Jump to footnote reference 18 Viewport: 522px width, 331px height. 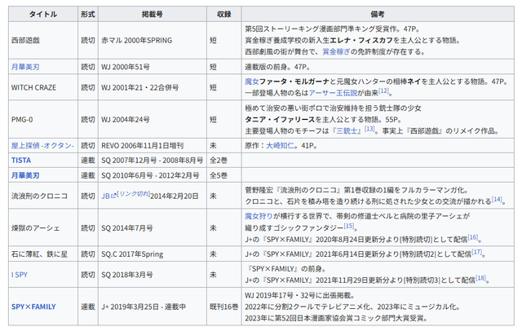481,278
